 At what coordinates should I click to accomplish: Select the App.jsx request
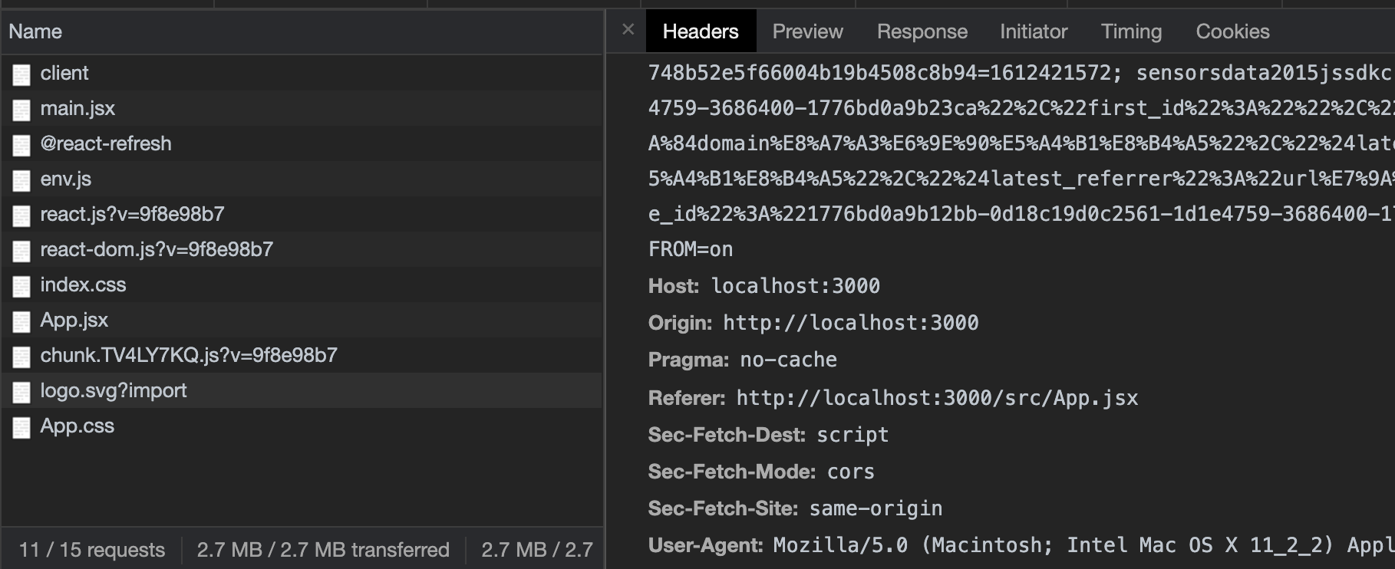pos(302,320)
